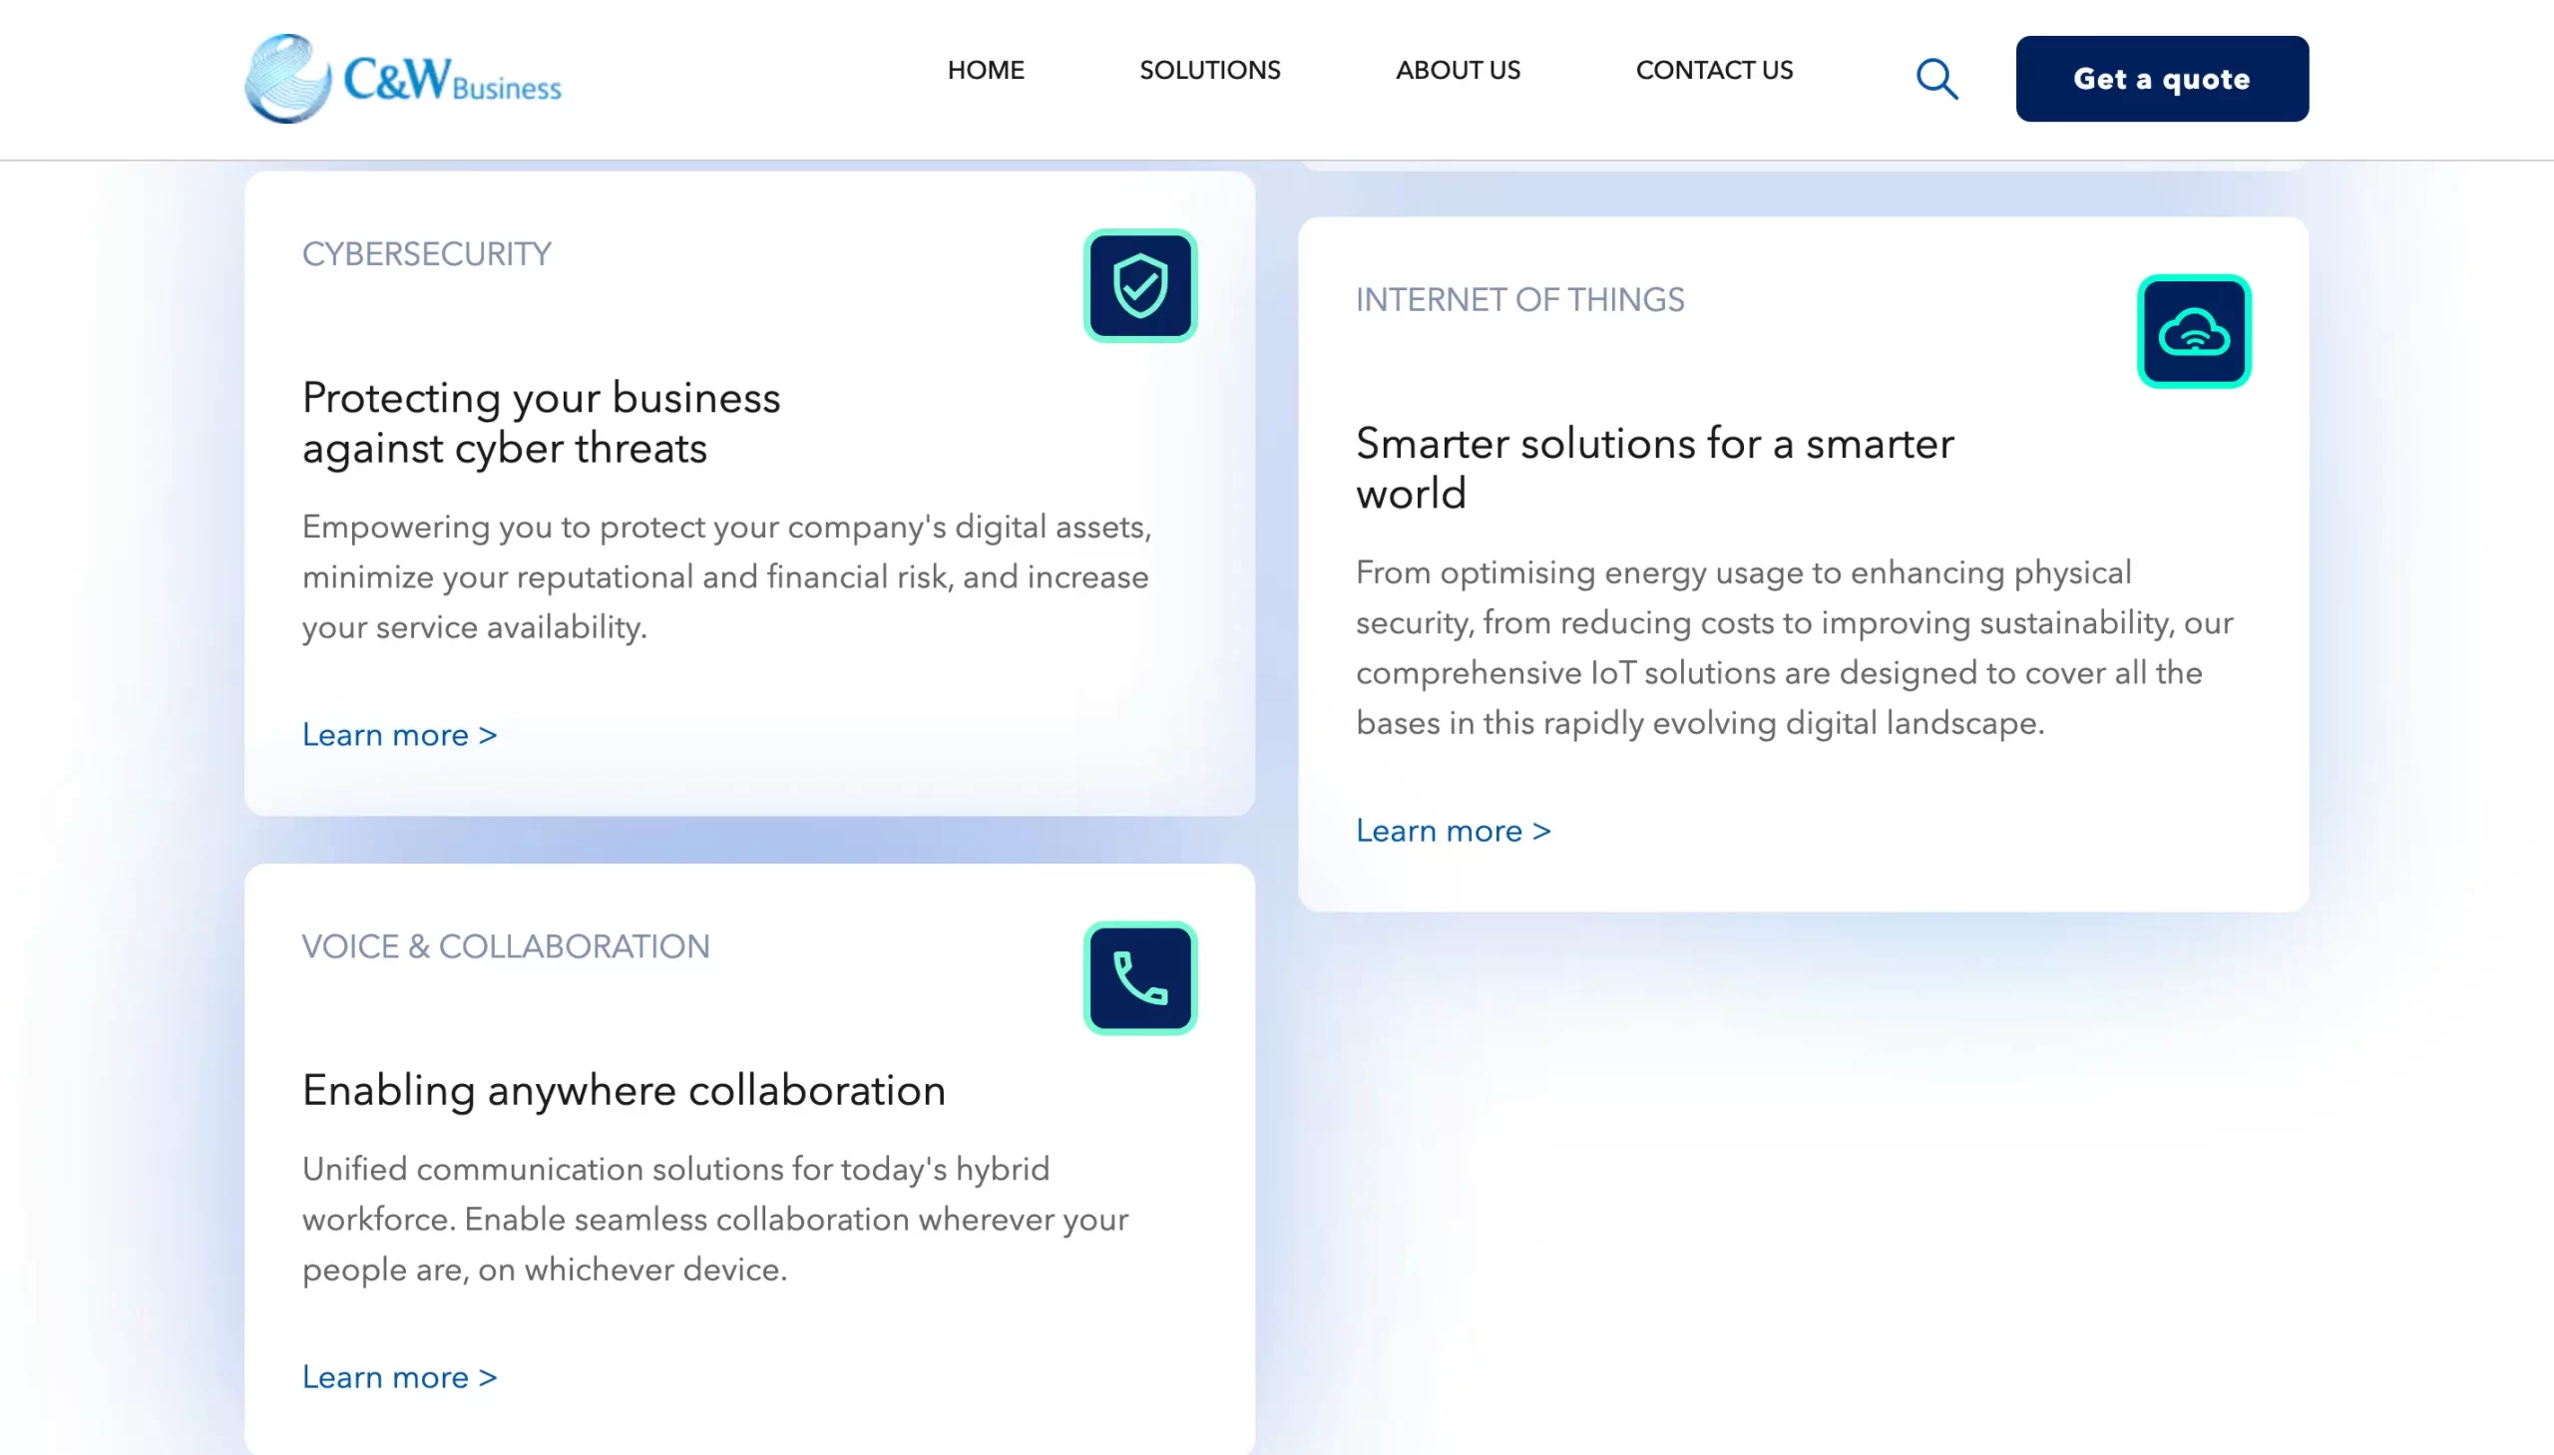The width and height of the screenshot is (2554, 1455).
Task: Select the cloud icon on the Internet of Things card
Action: point(2194,332)
